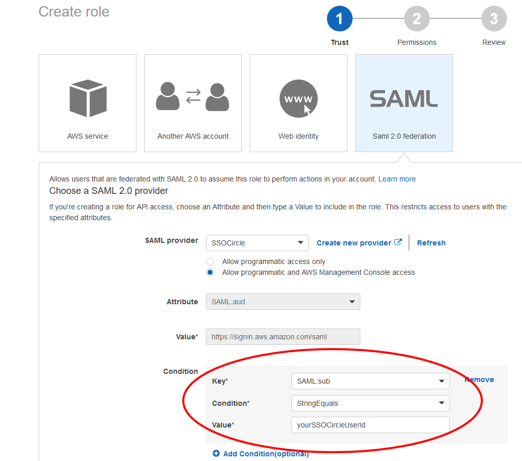
Task: Click Create new provider link
Action: (354, 243)
